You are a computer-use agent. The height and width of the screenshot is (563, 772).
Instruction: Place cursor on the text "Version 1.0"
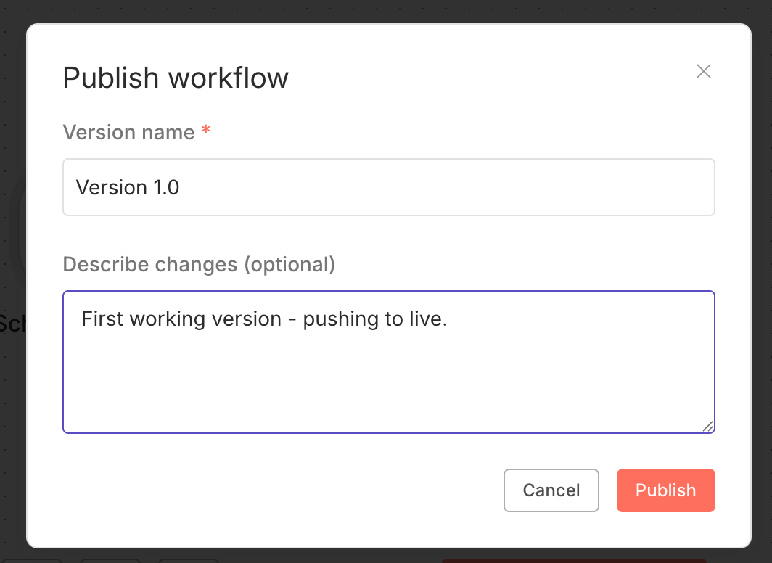tap(128, 187)
